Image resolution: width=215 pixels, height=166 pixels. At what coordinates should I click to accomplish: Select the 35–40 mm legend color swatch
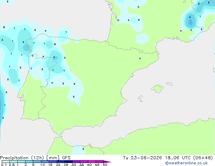click(x=84, y=162)
